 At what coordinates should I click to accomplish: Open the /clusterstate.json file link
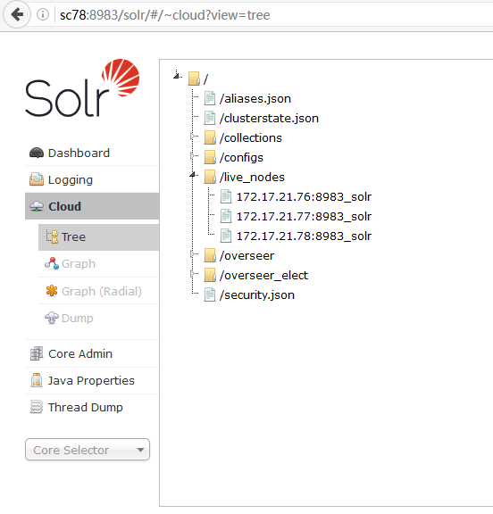click(x=269, y=118)
